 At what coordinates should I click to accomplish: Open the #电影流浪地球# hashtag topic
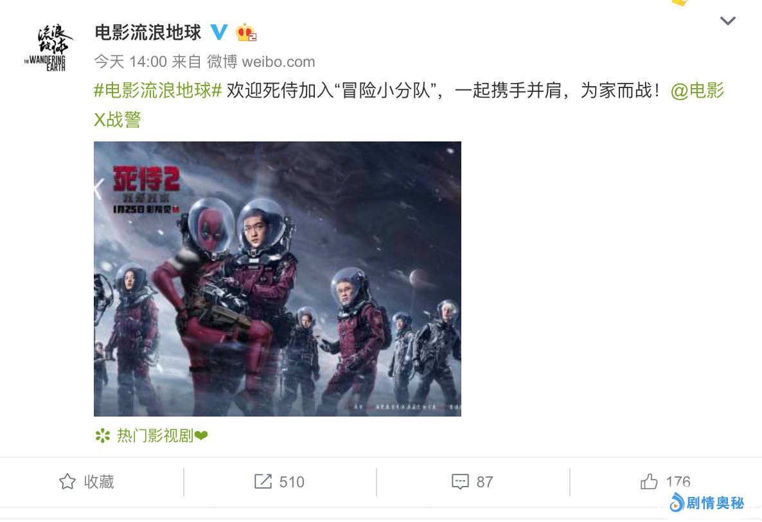click(158, 91)
